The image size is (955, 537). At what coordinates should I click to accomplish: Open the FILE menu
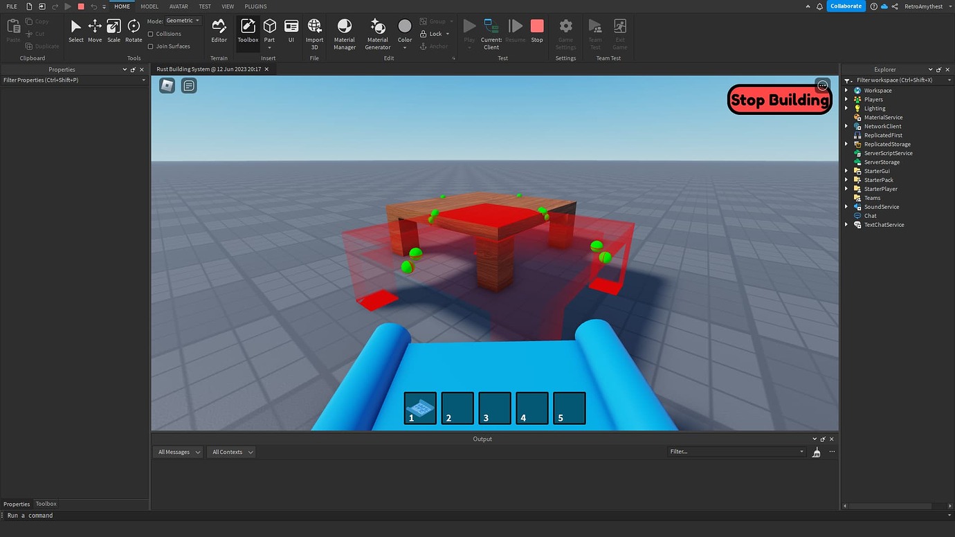tap(12, 6)
